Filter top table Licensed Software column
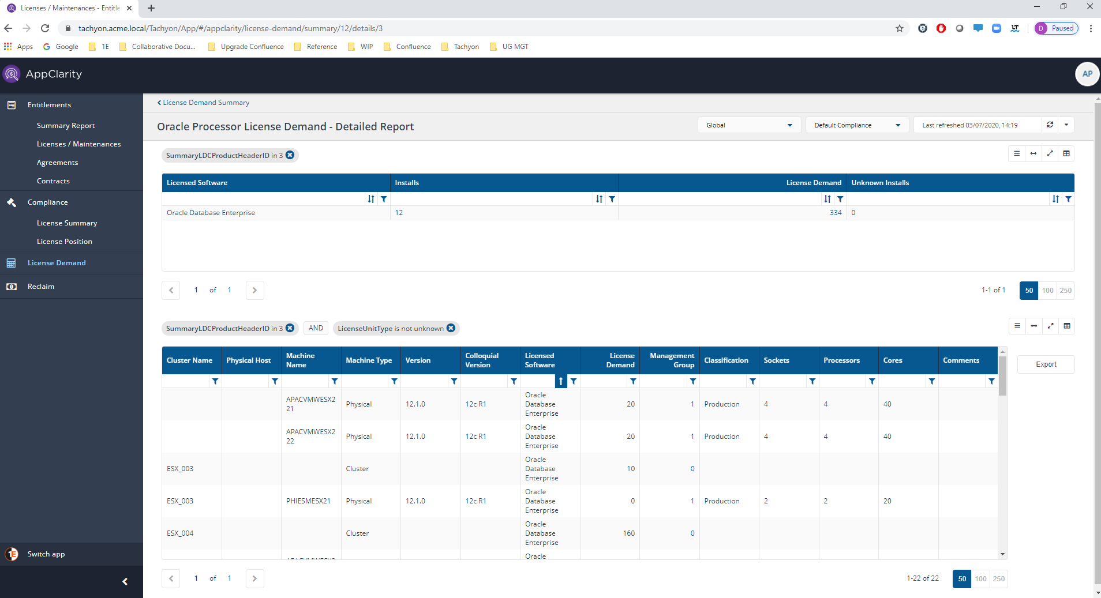 [x=384, y=199]
